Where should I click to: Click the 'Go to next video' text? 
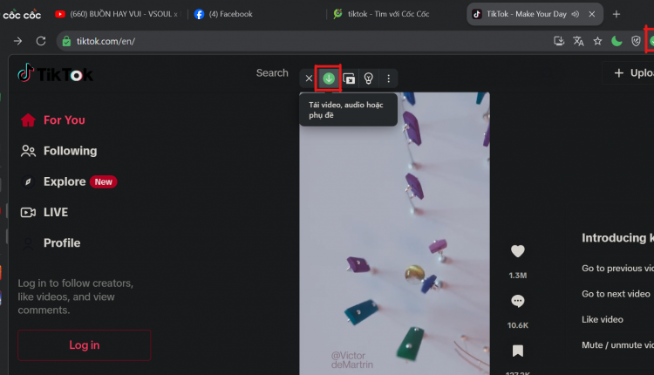(x=616, y=294)
